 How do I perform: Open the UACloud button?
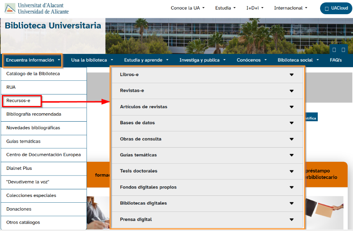click(336, 8)
